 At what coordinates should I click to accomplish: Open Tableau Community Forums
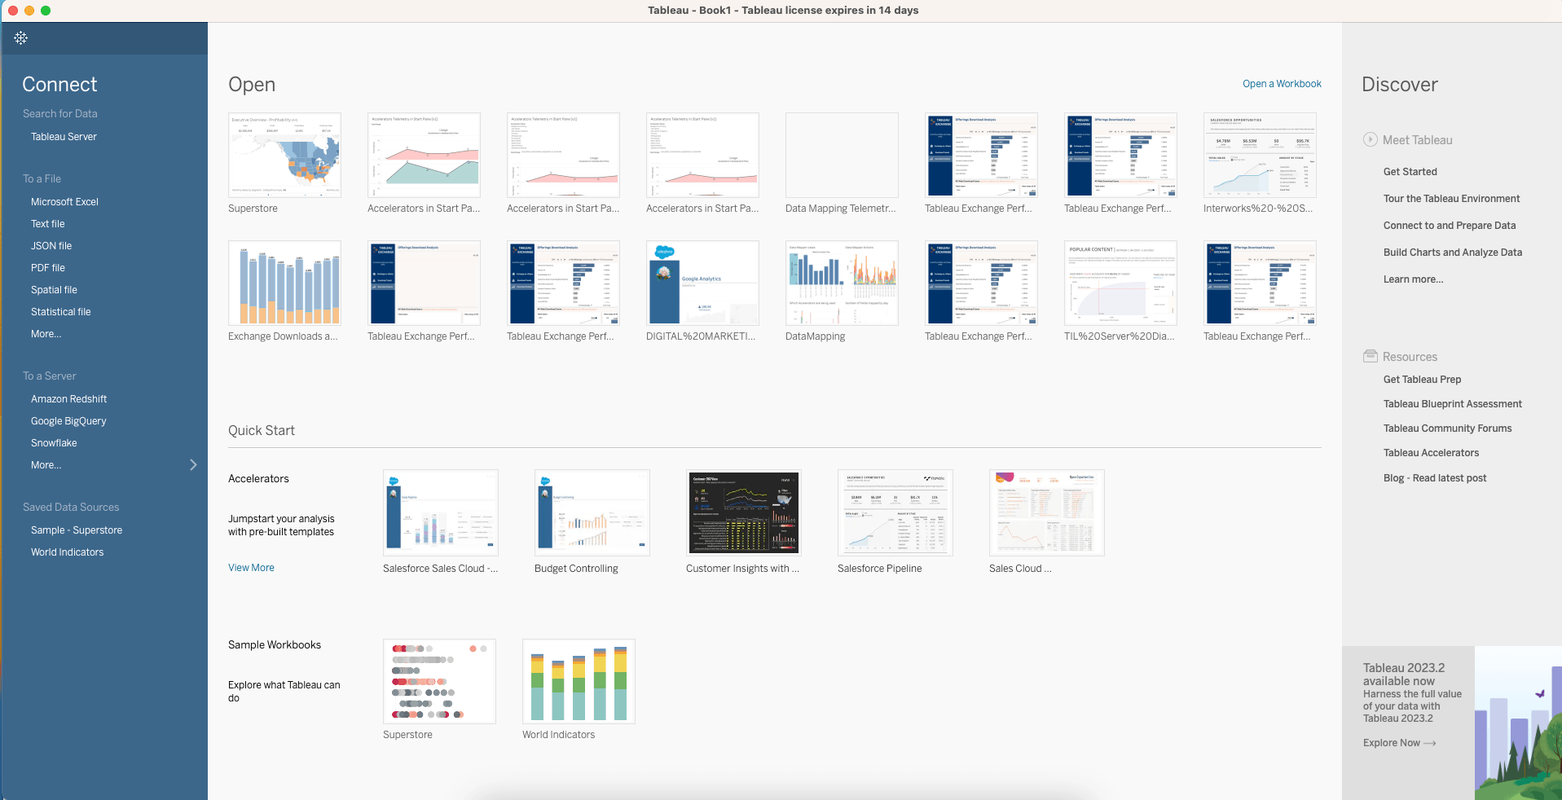pyautogui.click(x=1447, y=428)
